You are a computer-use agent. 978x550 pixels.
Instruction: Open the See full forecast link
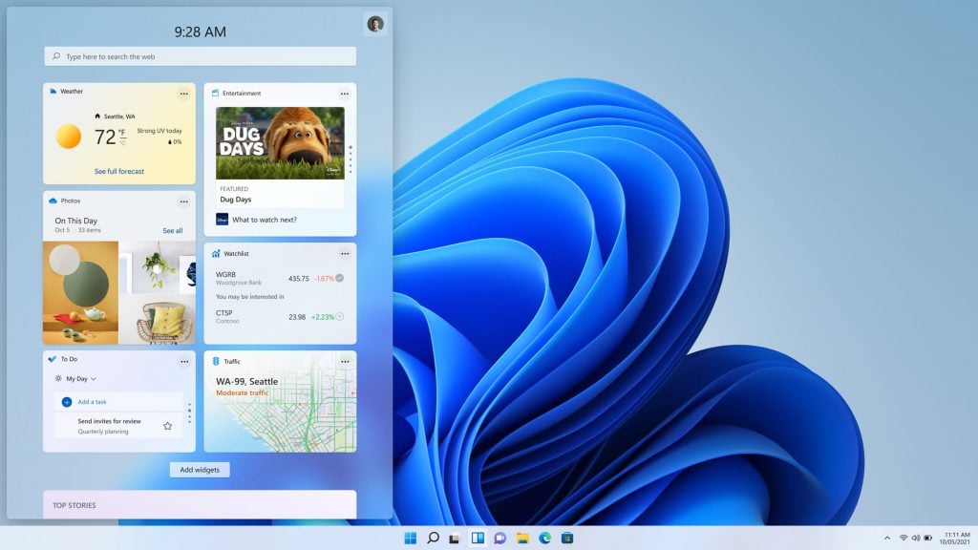click(118, 171)
